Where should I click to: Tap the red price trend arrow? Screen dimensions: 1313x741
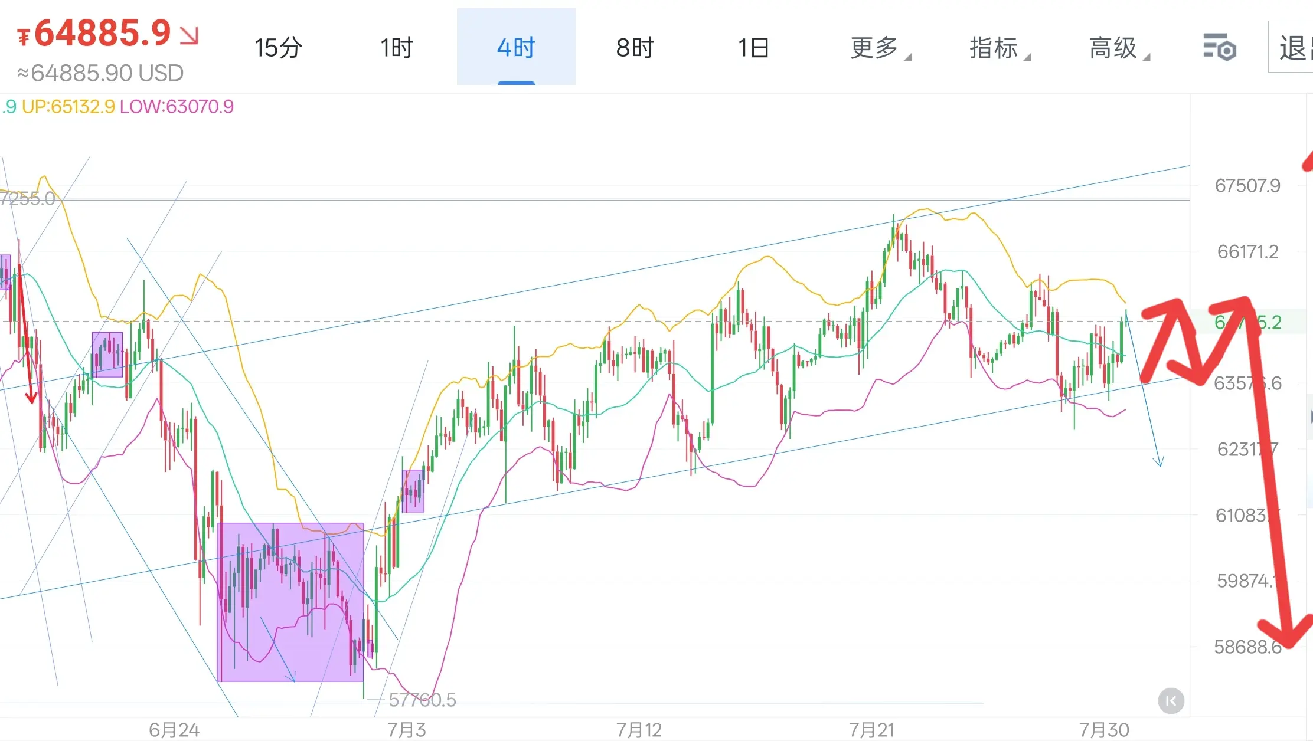(190, 35)
